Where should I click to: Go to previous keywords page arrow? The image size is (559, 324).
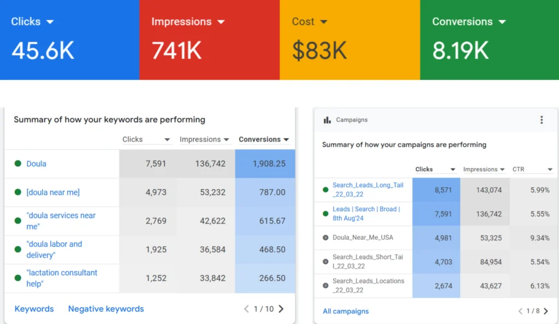(x=246, y=309)
